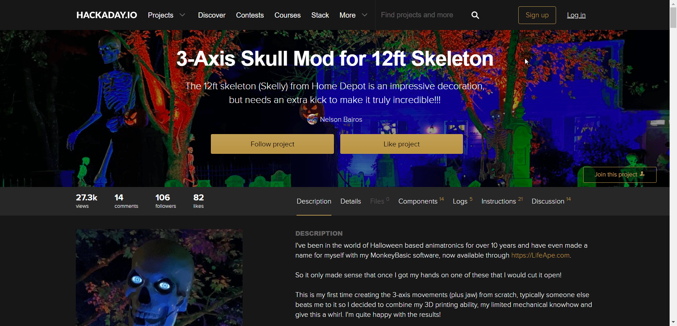This screenshot has height=326, width=677.
Task: Click the Follow project button
Action: [x=272, y=144]
